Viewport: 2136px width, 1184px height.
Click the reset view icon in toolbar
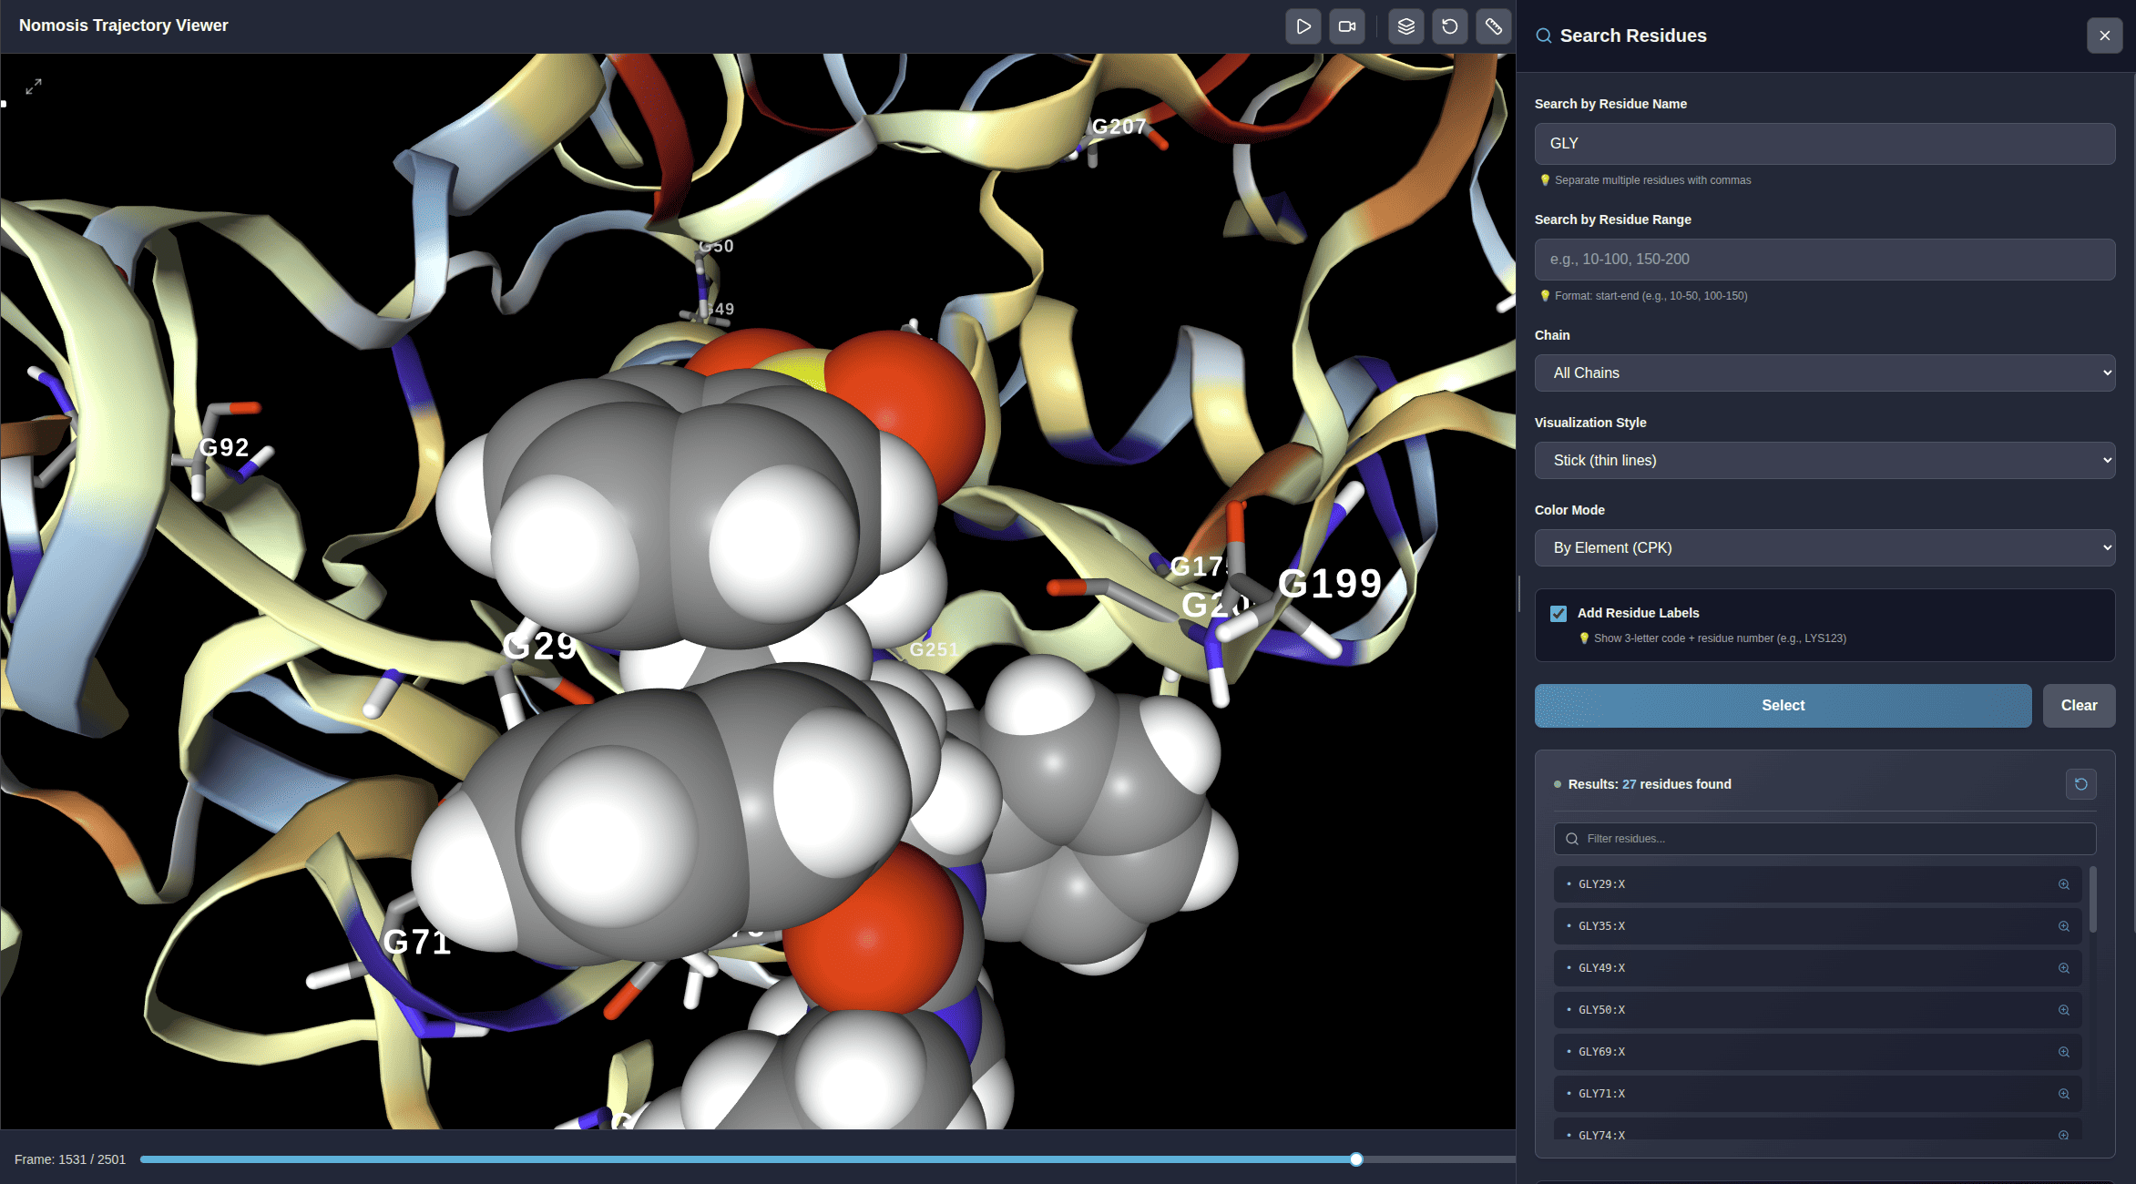tap(1450, 26)
